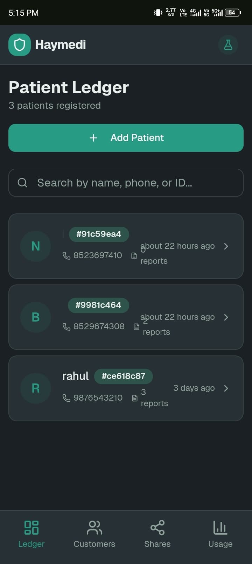This screenshot has width=252, height=564.
Task: Click the phone icon next to 8523697410
Action: (x=66, y=256)
